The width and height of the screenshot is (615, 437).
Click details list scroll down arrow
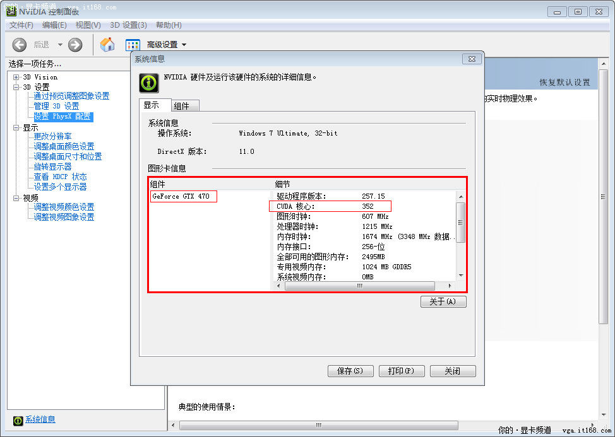(x=461, y=276)
